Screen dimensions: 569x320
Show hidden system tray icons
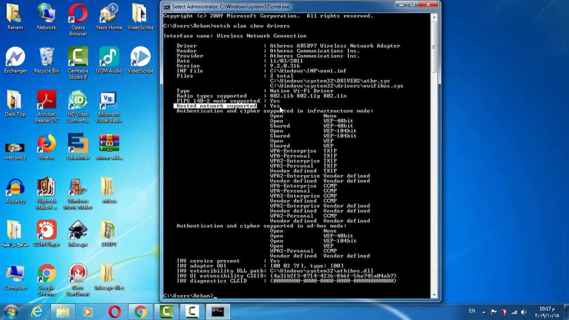click(x=484, y=312)
